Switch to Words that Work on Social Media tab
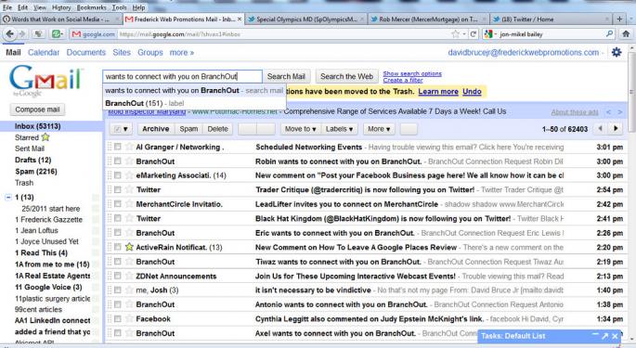This screenshot has width=636, height=348. tap(61, 19)
